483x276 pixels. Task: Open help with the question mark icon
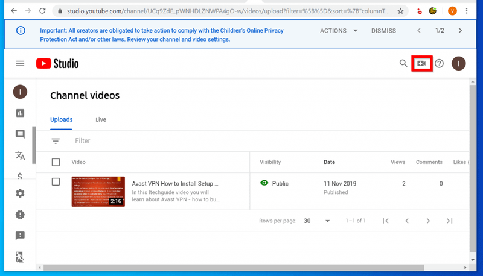[440, 64]
